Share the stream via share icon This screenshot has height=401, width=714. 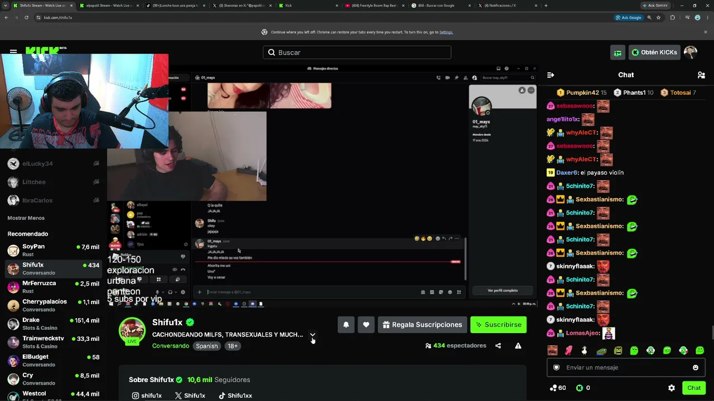point(498,345)
